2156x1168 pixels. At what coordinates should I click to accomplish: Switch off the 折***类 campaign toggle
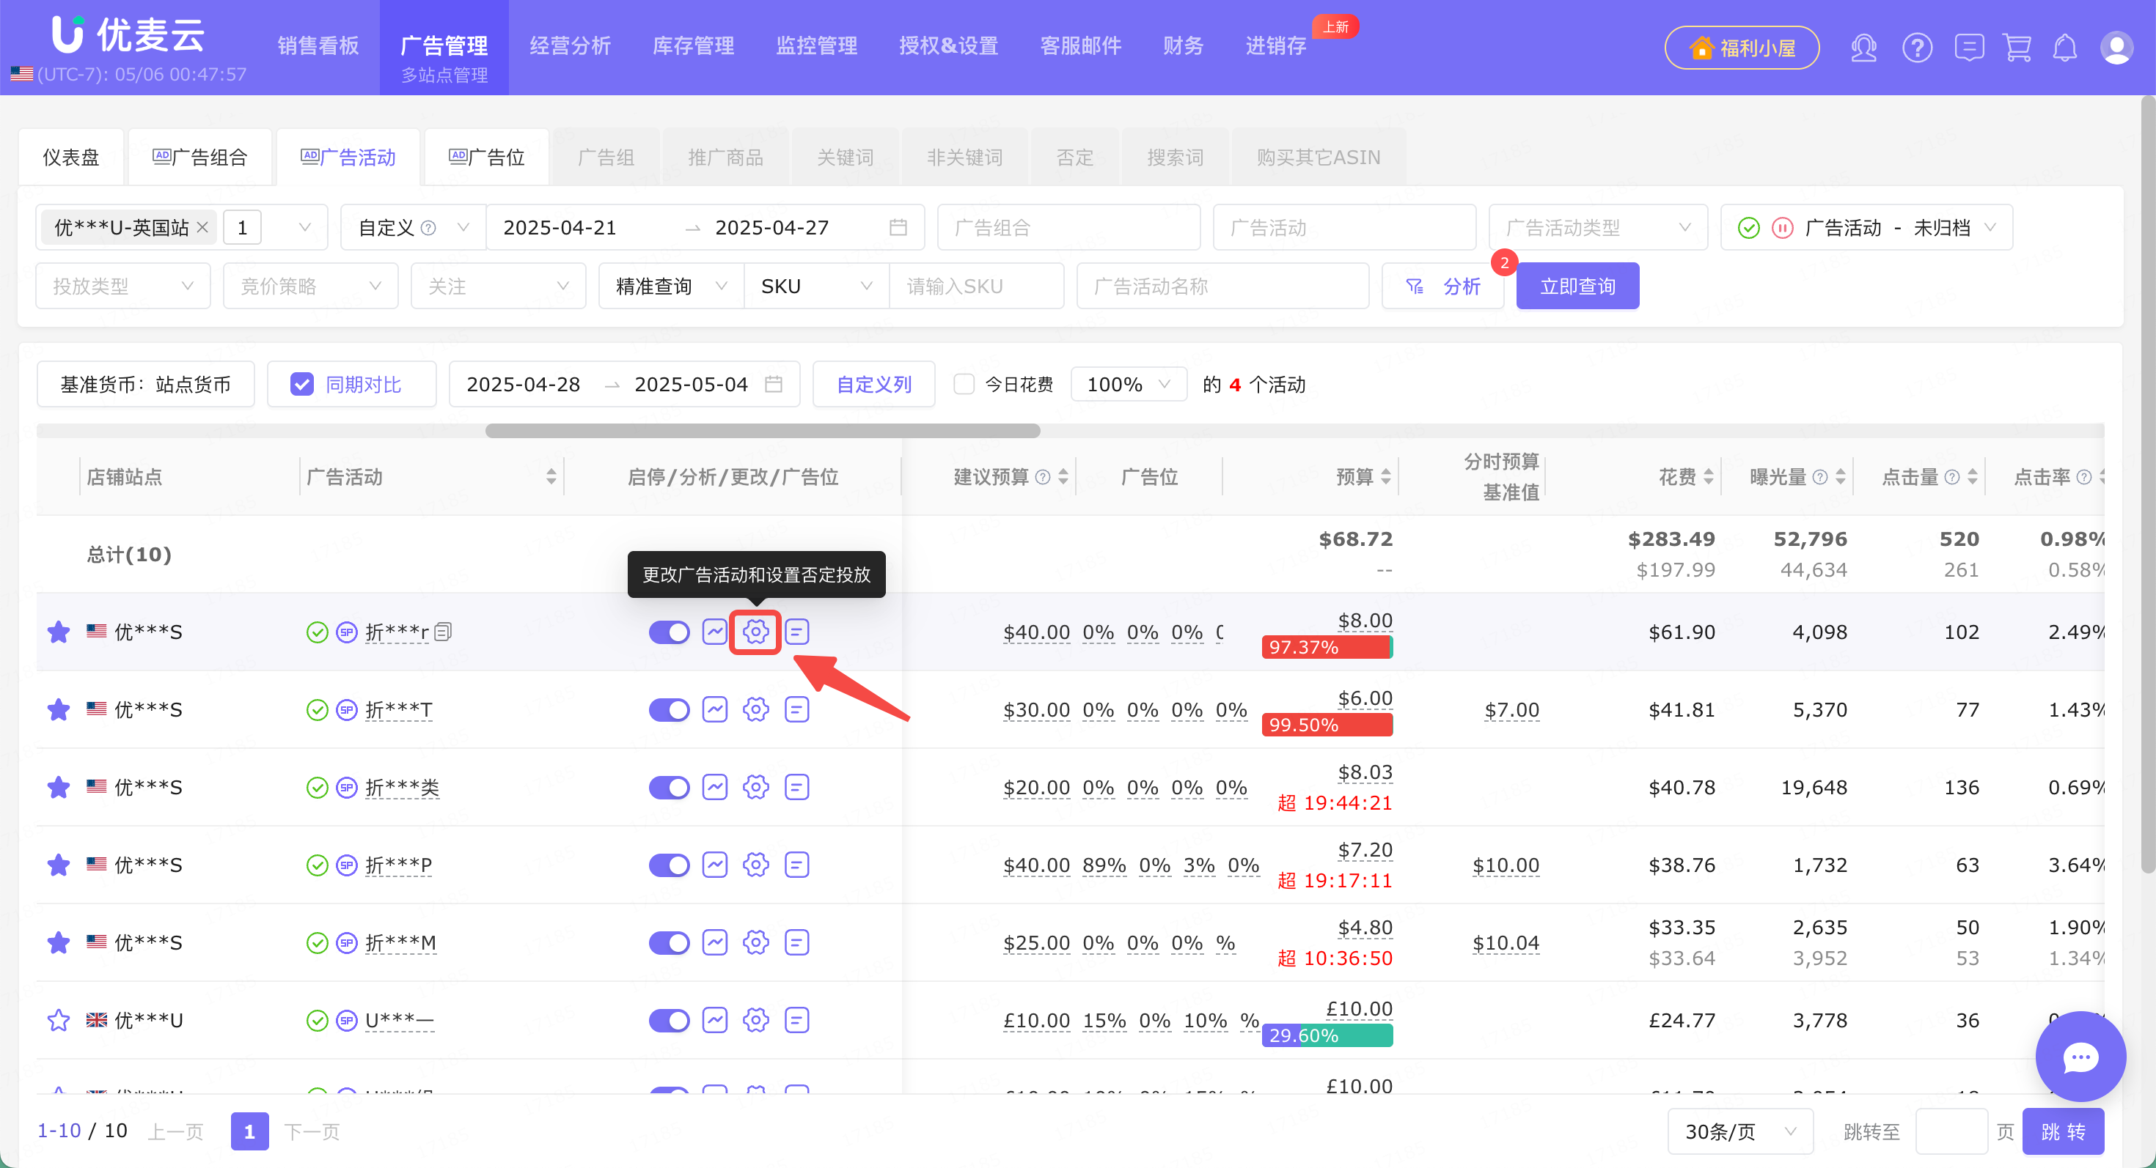(x=669, y=788)
